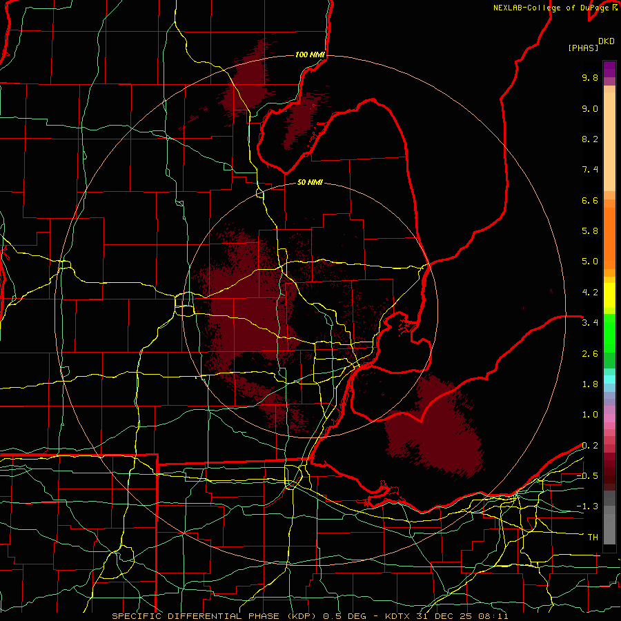621x621 pixels.
Task: Click the DKD product label
Action: tap(606, 41)
